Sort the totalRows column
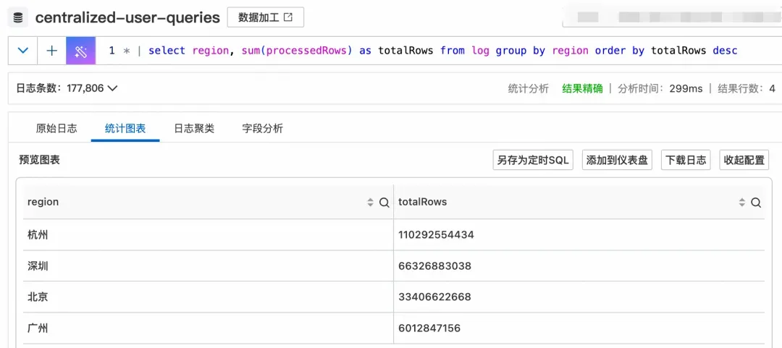Screen dimensions: 782x348 (742, 203)
